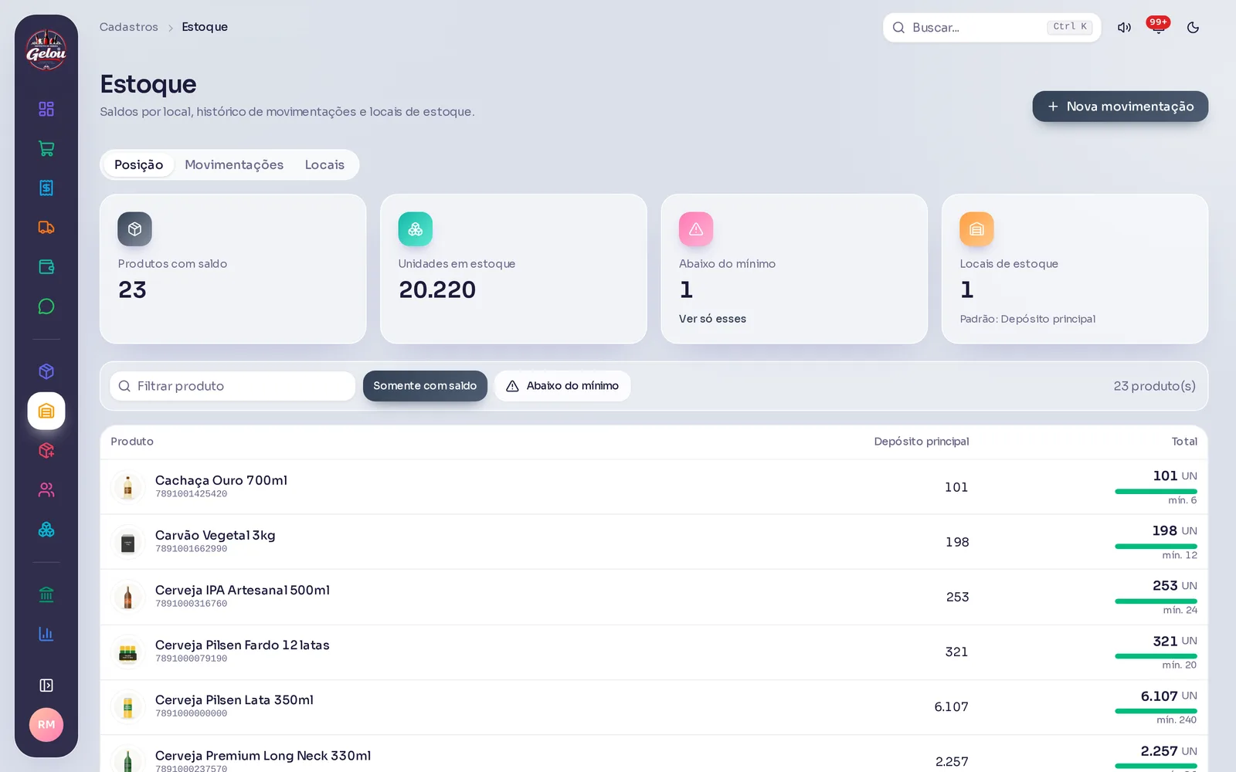Open the red box-plus icon in sidebar

click(x=46, y=450)
